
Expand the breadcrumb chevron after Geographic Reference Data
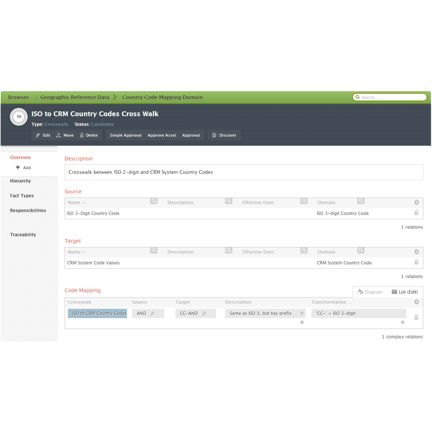point(115,97)
